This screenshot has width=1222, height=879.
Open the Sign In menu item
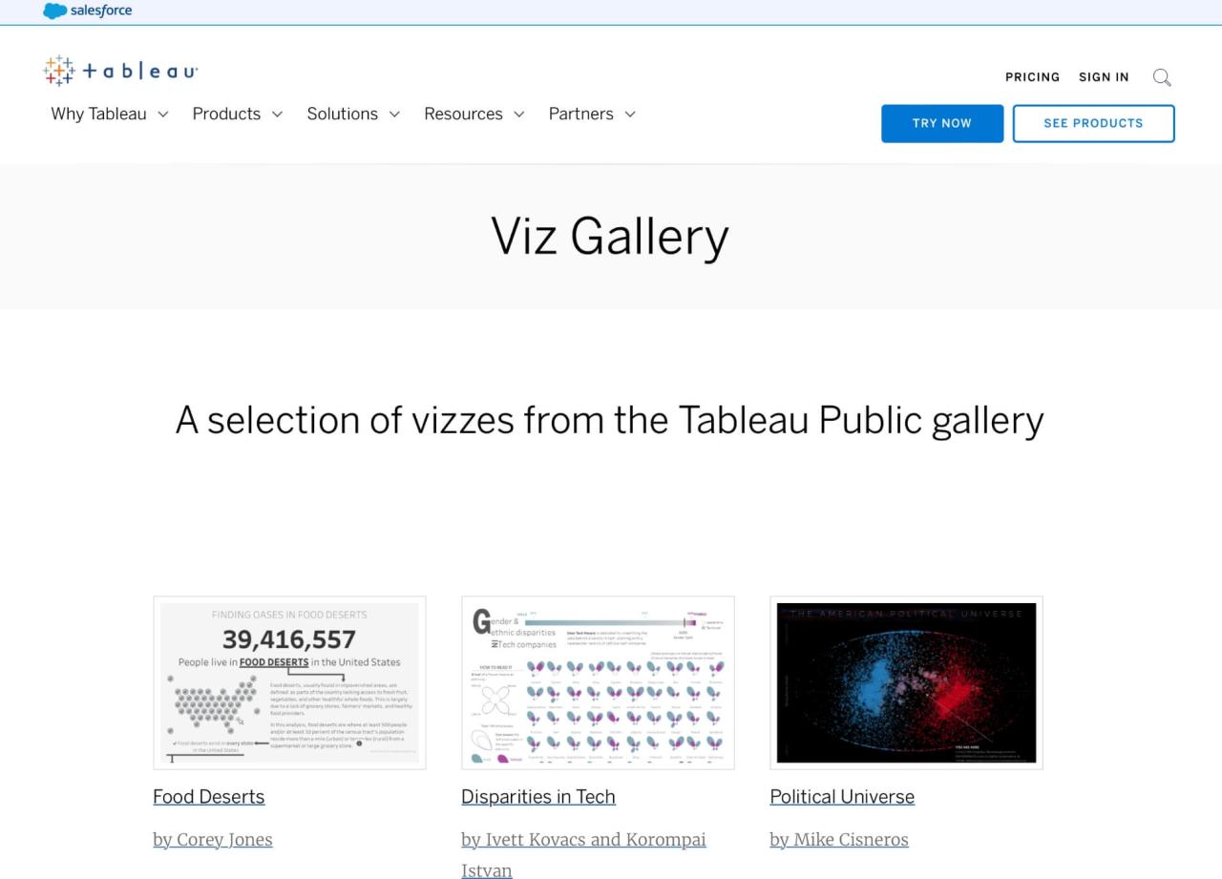tap(1104, 77)
